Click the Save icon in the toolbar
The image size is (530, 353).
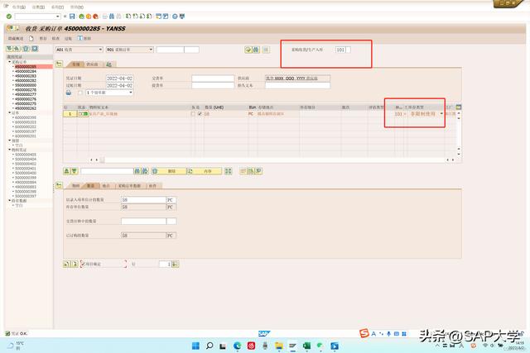click(72, 17)
